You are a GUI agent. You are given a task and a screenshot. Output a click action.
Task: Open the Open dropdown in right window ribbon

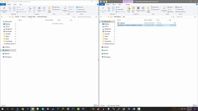coord(170,7)
